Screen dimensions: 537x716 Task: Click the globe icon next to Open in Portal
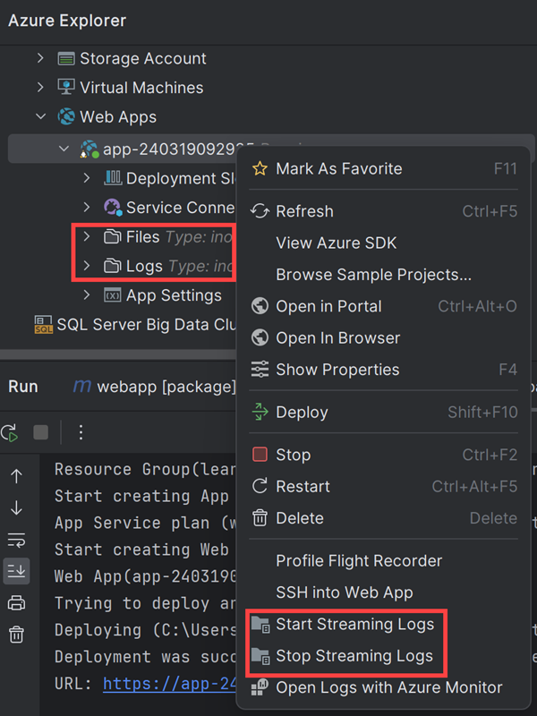(x=260, y=306)
